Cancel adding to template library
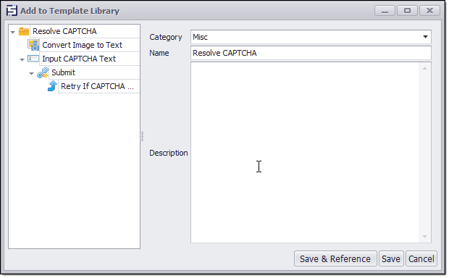 click(x=421, y=259)
